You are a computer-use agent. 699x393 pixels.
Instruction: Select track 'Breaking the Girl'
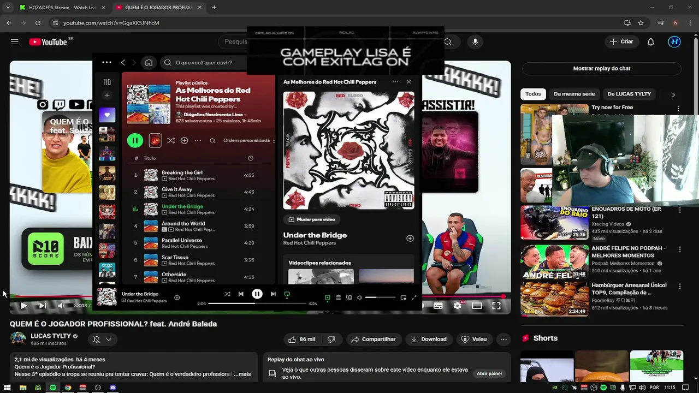[182, 172]
